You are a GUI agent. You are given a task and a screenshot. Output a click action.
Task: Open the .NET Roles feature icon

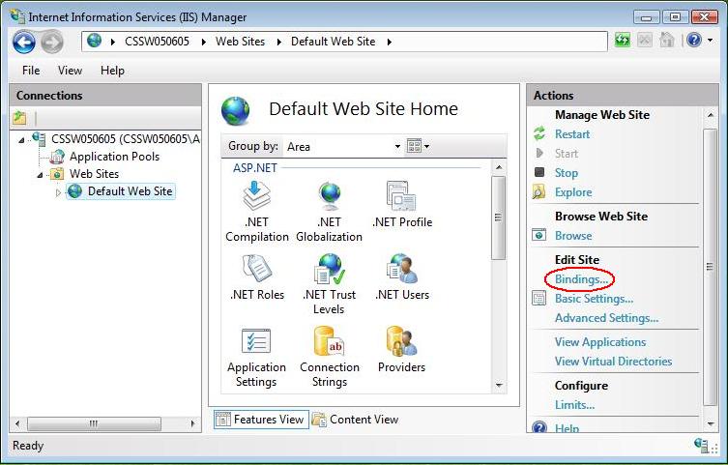(x=256, y=270)
